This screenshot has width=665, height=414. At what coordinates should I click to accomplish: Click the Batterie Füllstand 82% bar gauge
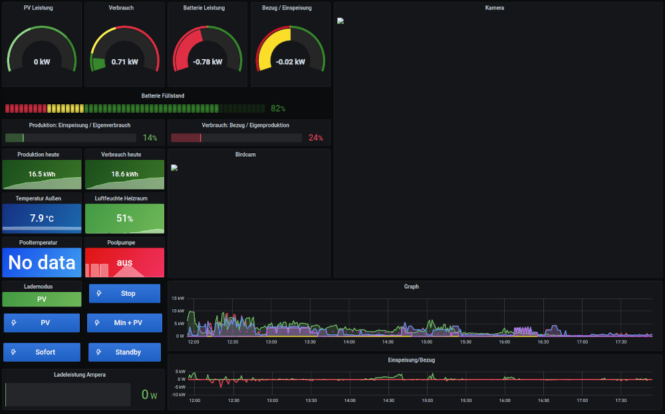133,108
